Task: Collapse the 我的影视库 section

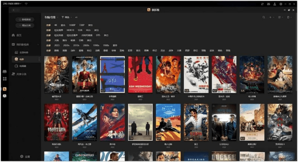Action: click(39, 45)
